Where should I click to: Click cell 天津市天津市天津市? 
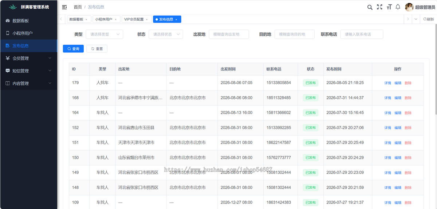click(136, 142)
